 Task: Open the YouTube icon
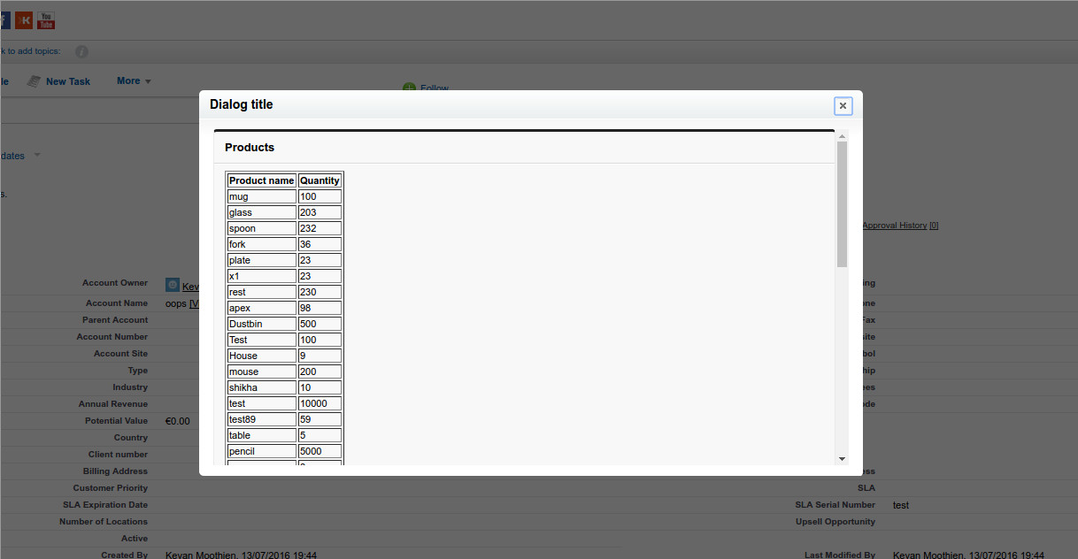pos(44,19)
